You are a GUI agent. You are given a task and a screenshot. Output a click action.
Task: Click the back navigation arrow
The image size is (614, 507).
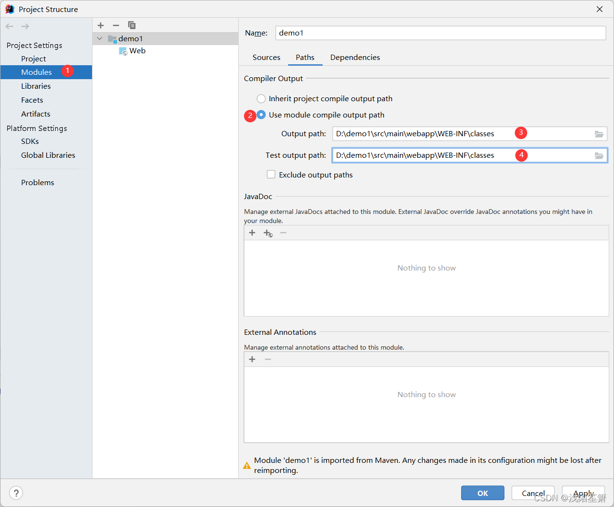[9, 26]
